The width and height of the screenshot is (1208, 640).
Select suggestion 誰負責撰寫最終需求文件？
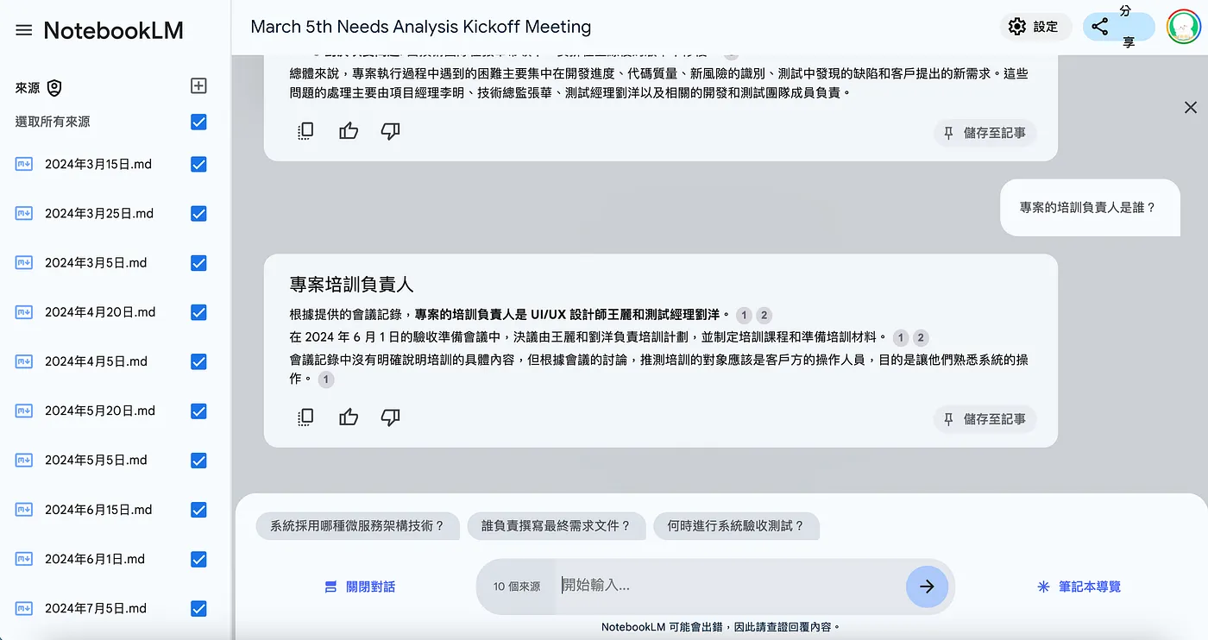[556, 525]
